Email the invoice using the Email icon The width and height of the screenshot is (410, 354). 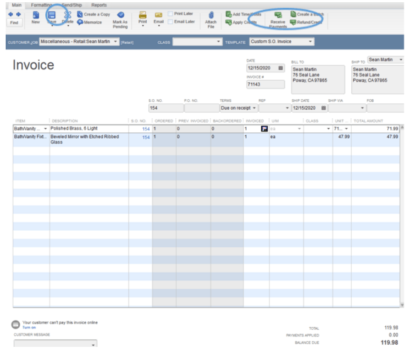158,15
